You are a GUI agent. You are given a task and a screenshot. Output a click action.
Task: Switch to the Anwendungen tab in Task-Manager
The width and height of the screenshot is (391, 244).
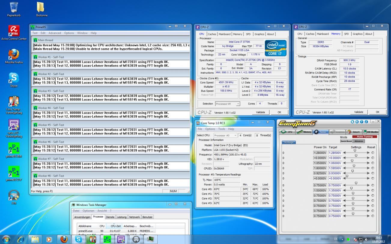click(83, 217)
